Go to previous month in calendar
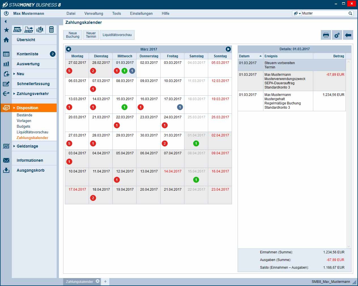 (x=69, y=49)
